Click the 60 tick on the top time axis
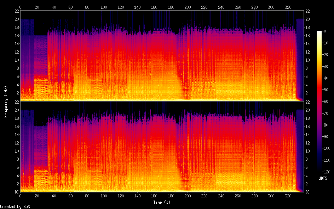The width and height of the screenshot is (334, 209). pos(70,7)
